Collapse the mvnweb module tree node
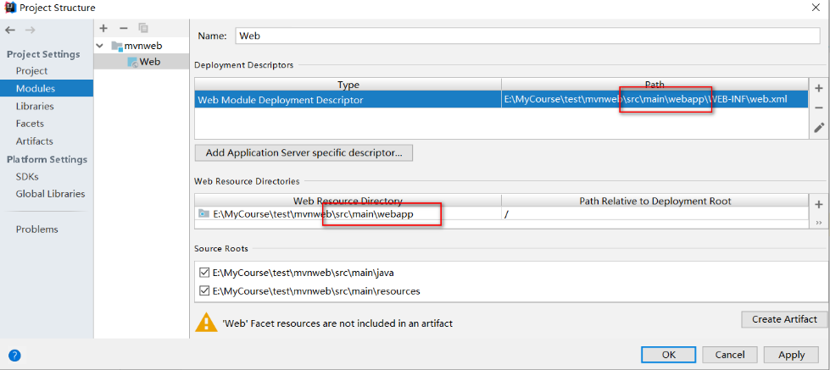This screenshot has width=830, height=370. (101, 45)
